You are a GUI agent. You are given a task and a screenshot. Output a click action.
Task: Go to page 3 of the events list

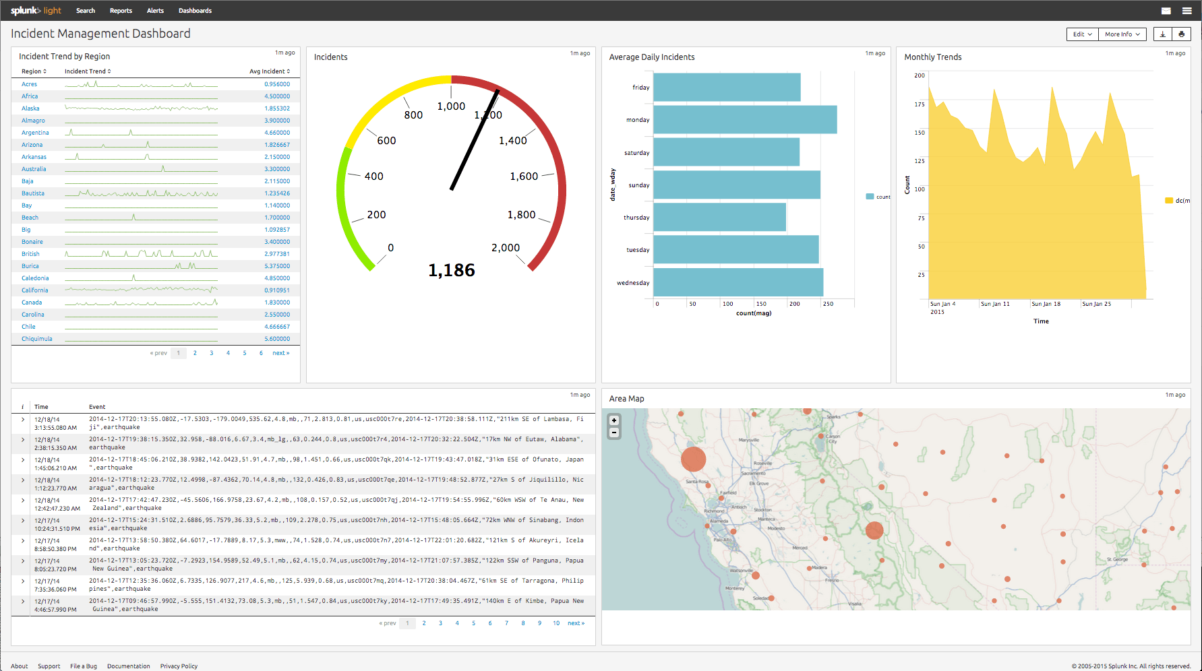click(x=440, y=623)
